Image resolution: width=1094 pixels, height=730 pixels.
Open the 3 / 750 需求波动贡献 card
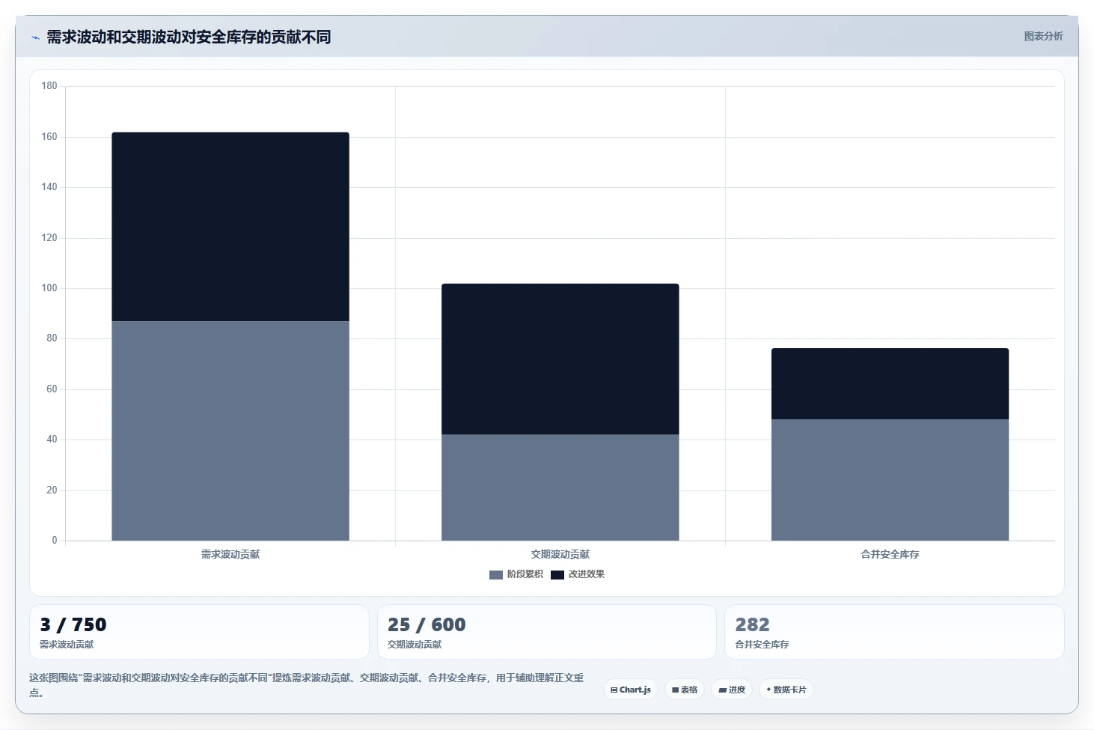click(199, 632)
